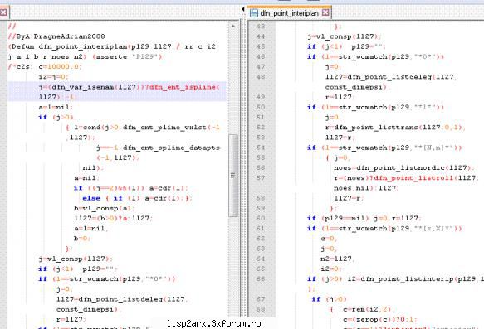Click line number 54 in the gutter
484x329 pixels.
pyautogui.click(x=261, y=148)
